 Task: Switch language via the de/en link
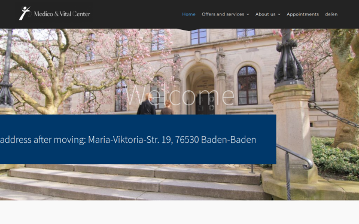pos(331,14)
